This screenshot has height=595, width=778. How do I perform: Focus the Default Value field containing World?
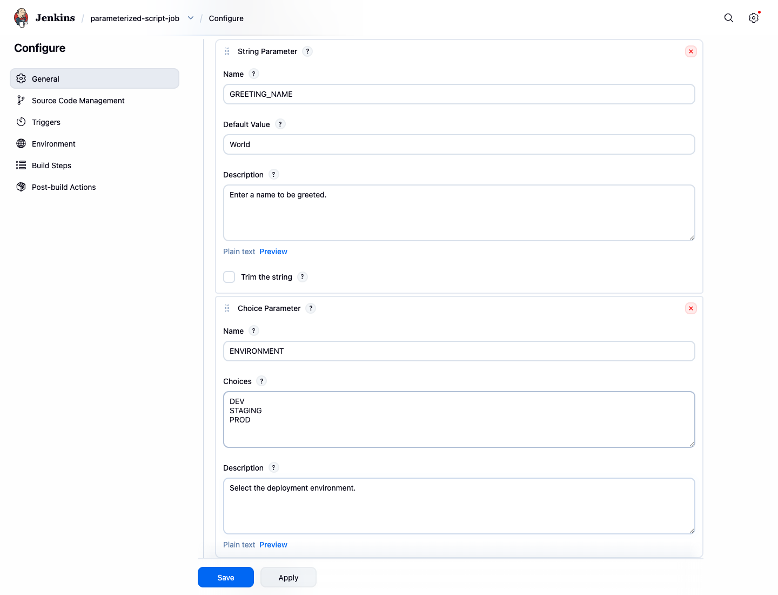(459, 144)
